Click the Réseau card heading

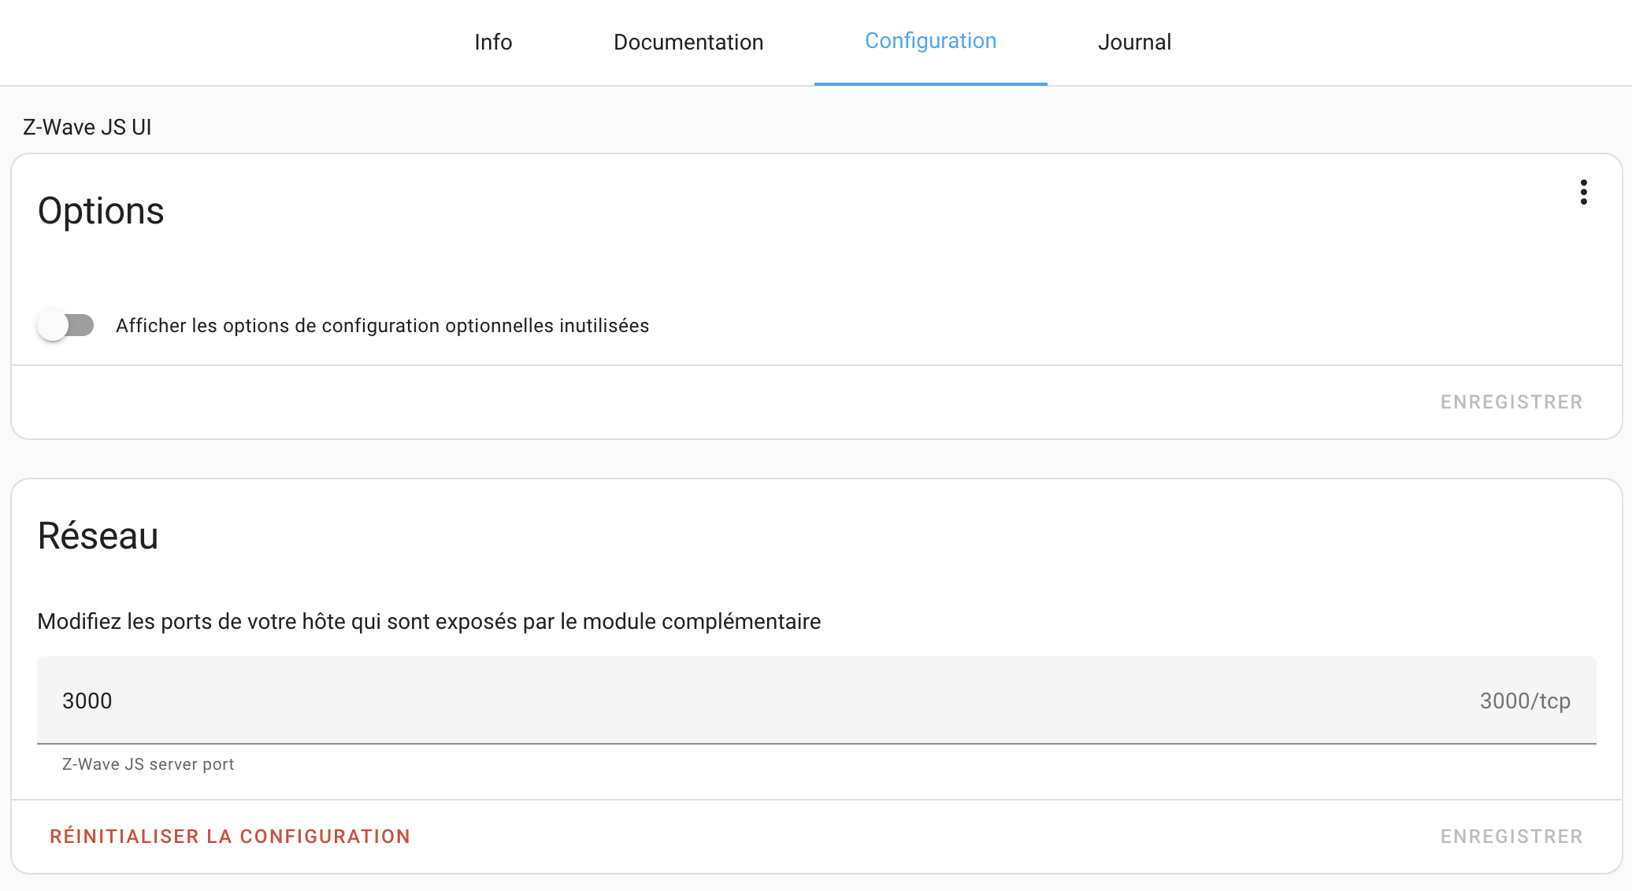pos(98,536)
